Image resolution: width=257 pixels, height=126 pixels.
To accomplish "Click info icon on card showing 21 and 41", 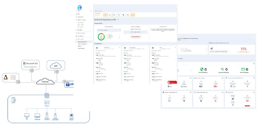I will pyautogui.click(x=254, y=92).
